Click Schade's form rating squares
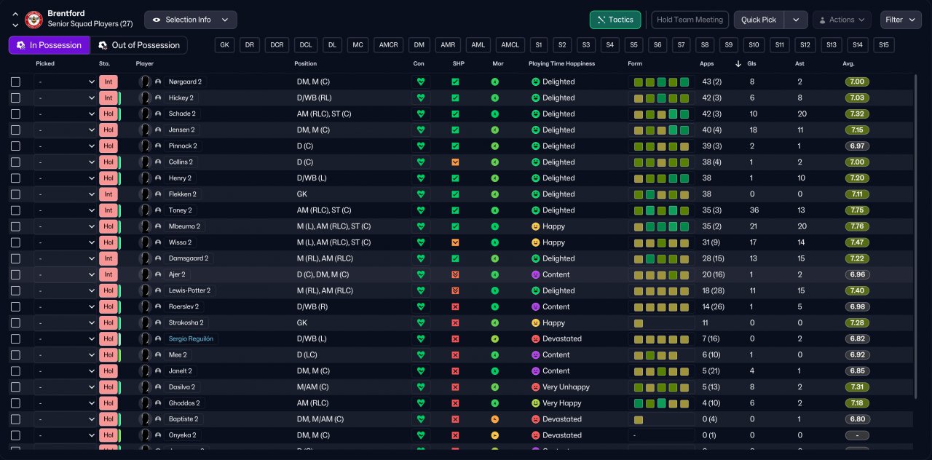 click(661, 114)
